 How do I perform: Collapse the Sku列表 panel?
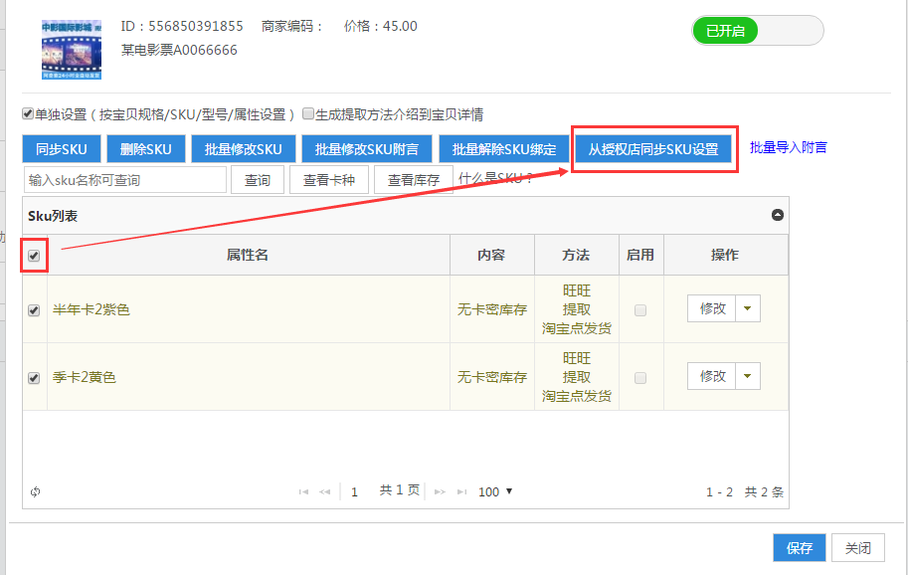coord(778,216)
